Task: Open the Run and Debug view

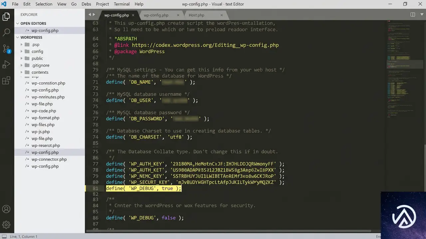Action: [x=6, y=64]
